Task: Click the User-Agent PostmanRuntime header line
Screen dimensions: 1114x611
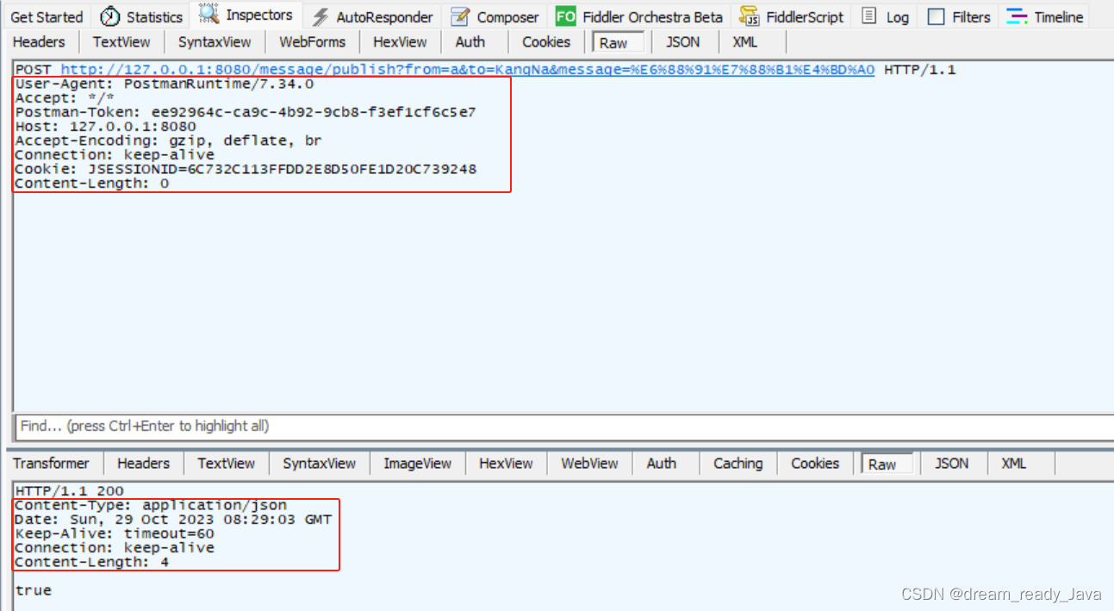Action: tap(165, 84)
